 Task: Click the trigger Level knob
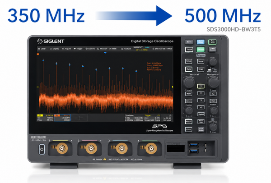click(213, 62)
